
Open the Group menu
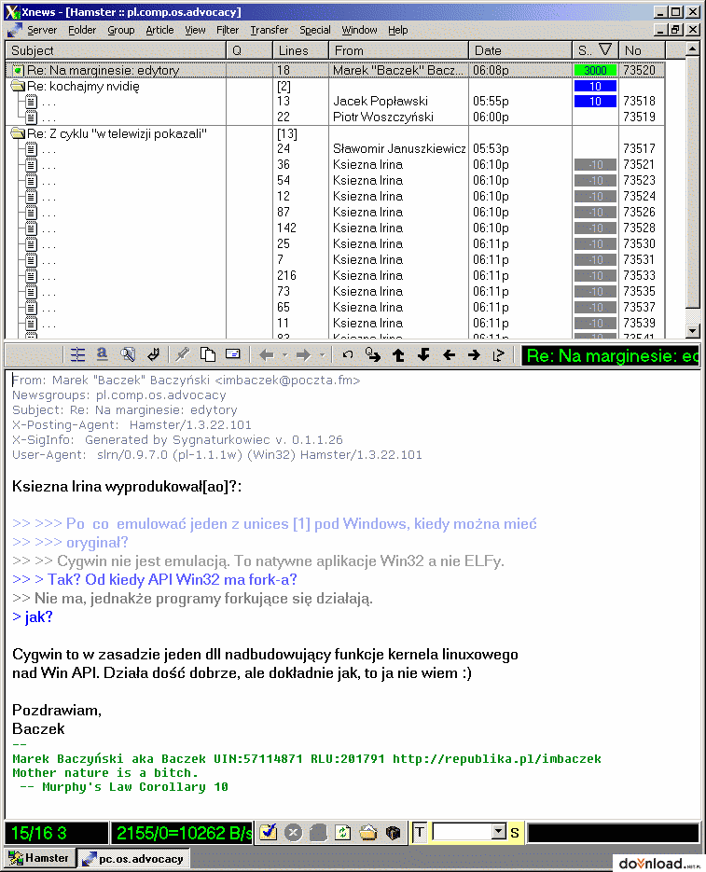point(120,30)
